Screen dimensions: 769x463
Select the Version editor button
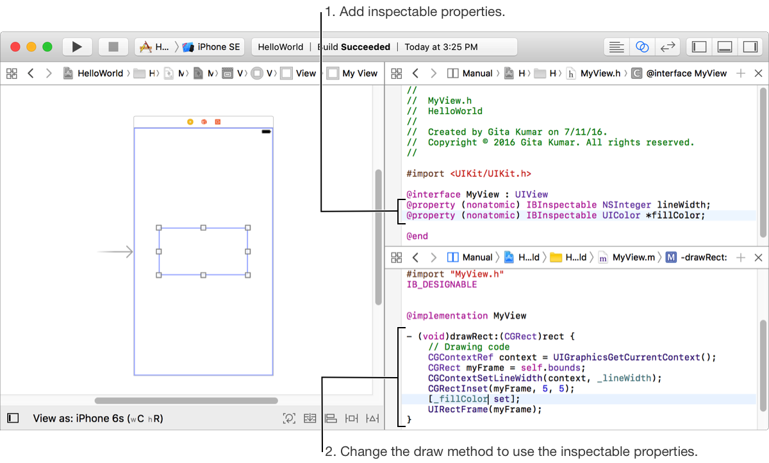(x=668, y=47)
